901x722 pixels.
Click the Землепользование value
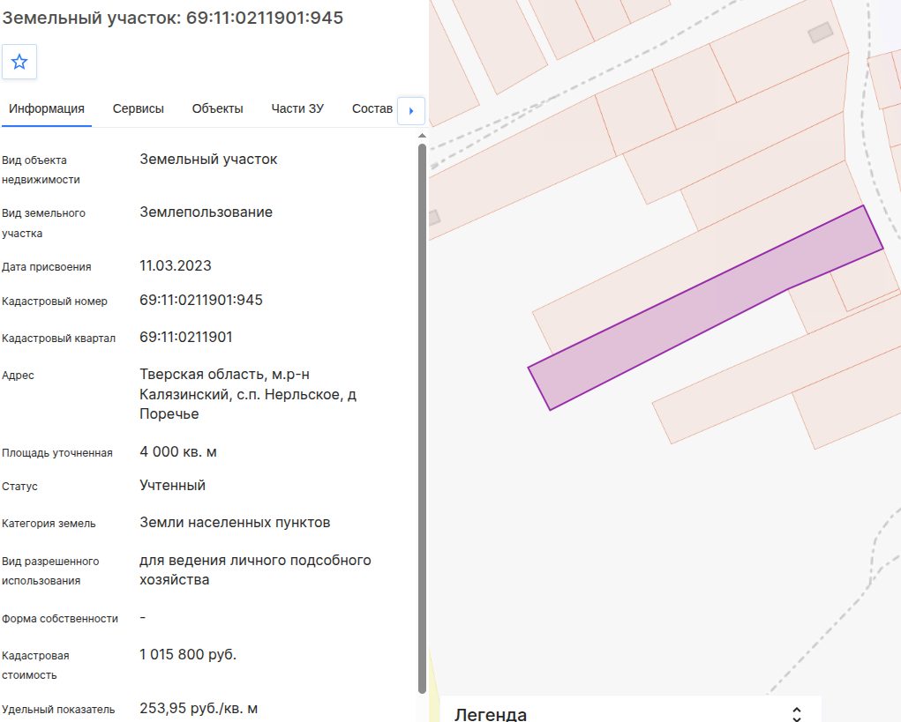coord(206,212)
